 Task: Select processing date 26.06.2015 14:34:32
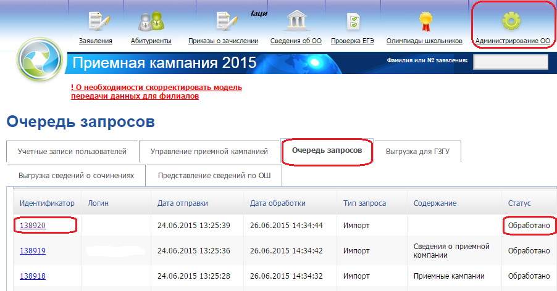287,276
